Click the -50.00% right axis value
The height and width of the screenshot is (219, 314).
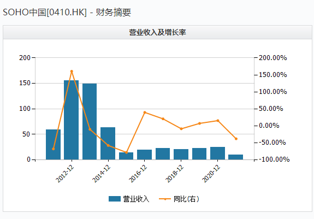(272, 143)
